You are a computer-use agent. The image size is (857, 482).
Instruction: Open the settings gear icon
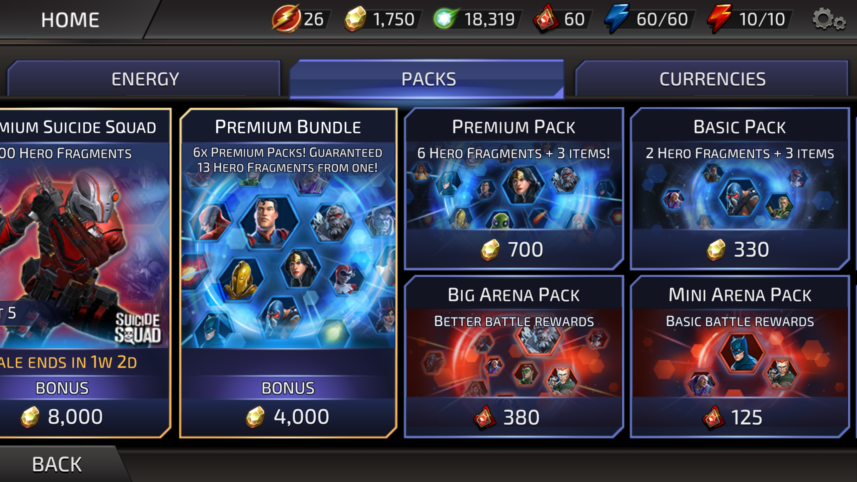click(x=829, y=19)
